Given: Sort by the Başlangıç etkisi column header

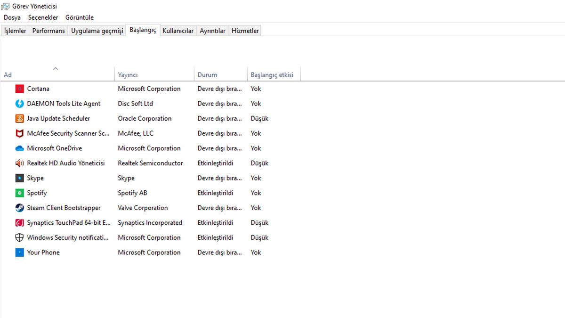Looking at the screenshot, I should pyautogui.click(x=273, y=74).
